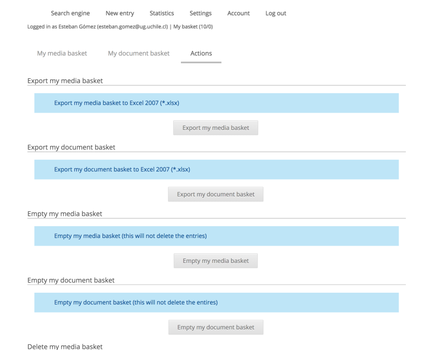Open the Settings menu item
The image size is (433, 350).
point(200,13)
